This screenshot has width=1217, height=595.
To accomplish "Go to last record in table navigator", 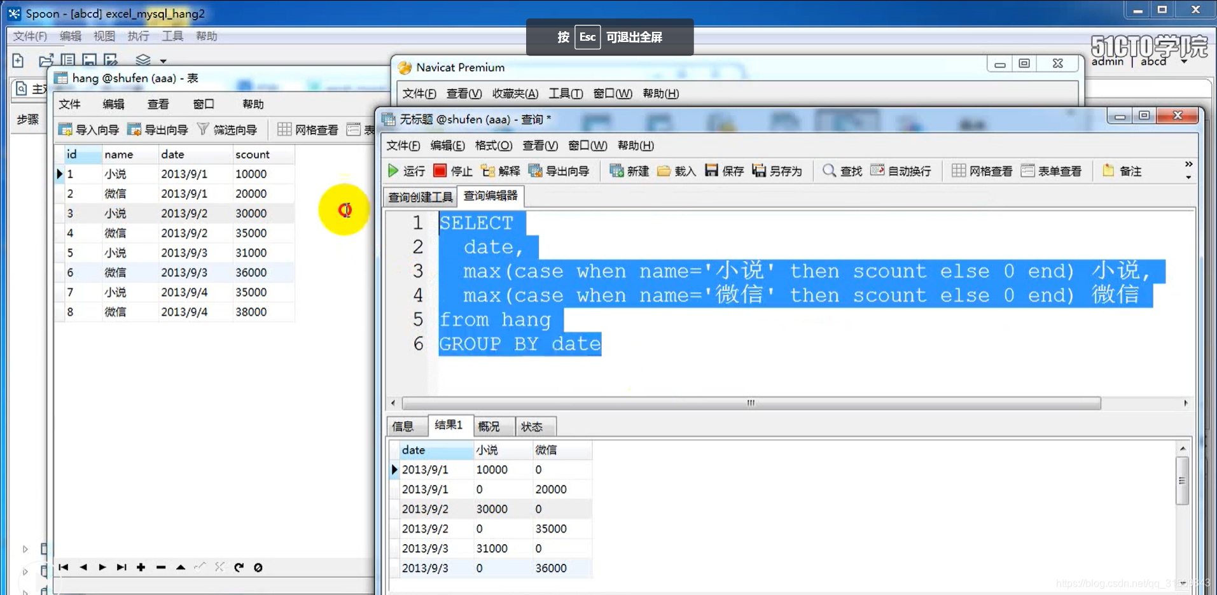I will 121,567.
